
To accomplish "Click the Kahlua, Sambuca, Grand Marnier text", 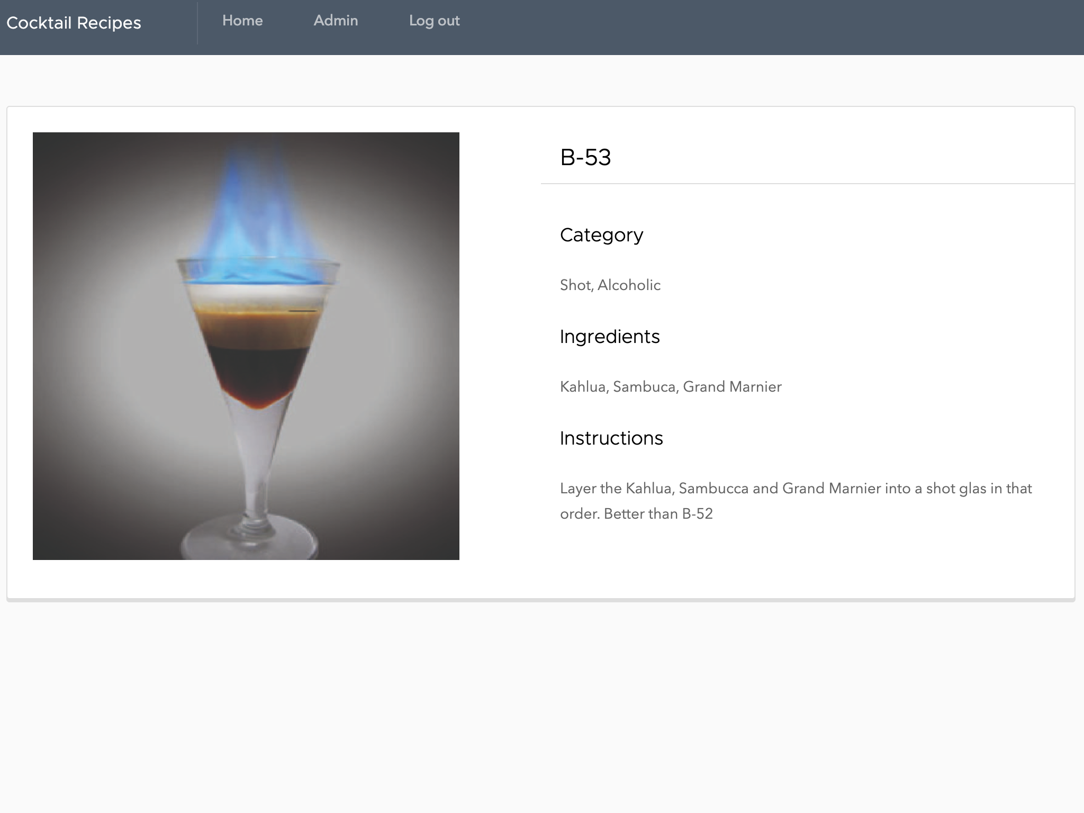I will tap(670, 387).
